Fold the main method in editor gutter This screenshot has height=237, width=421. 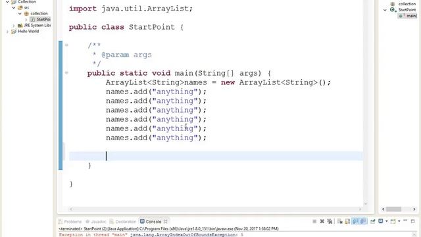66,72
